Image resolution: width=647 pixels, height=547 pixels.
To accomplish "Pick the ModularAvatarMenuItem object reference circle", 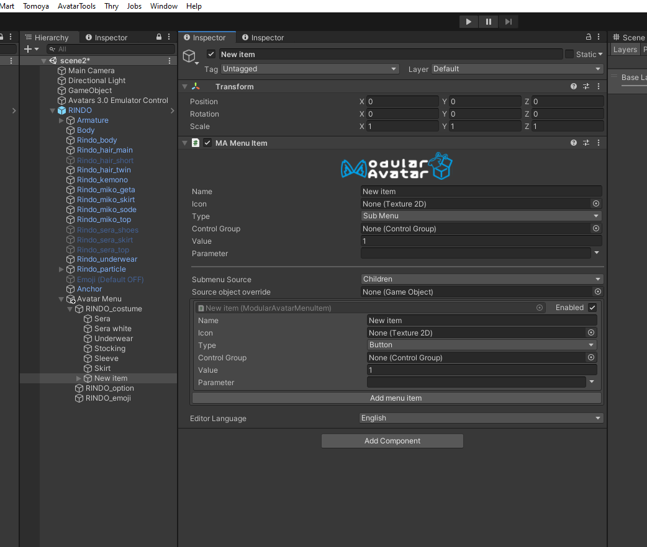I will tap(540, 308).
